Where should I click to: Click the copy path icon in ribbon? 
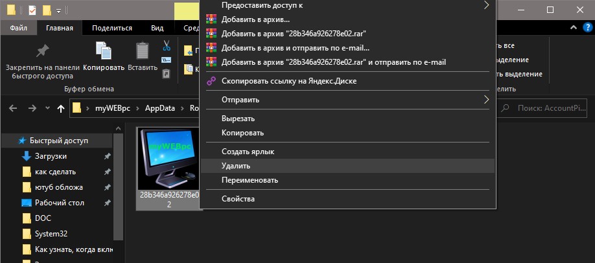coord(166,60)
